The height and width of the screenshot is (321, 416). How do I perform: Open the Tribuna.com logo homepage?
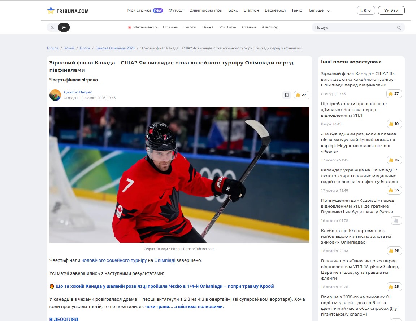pos(68,10)
